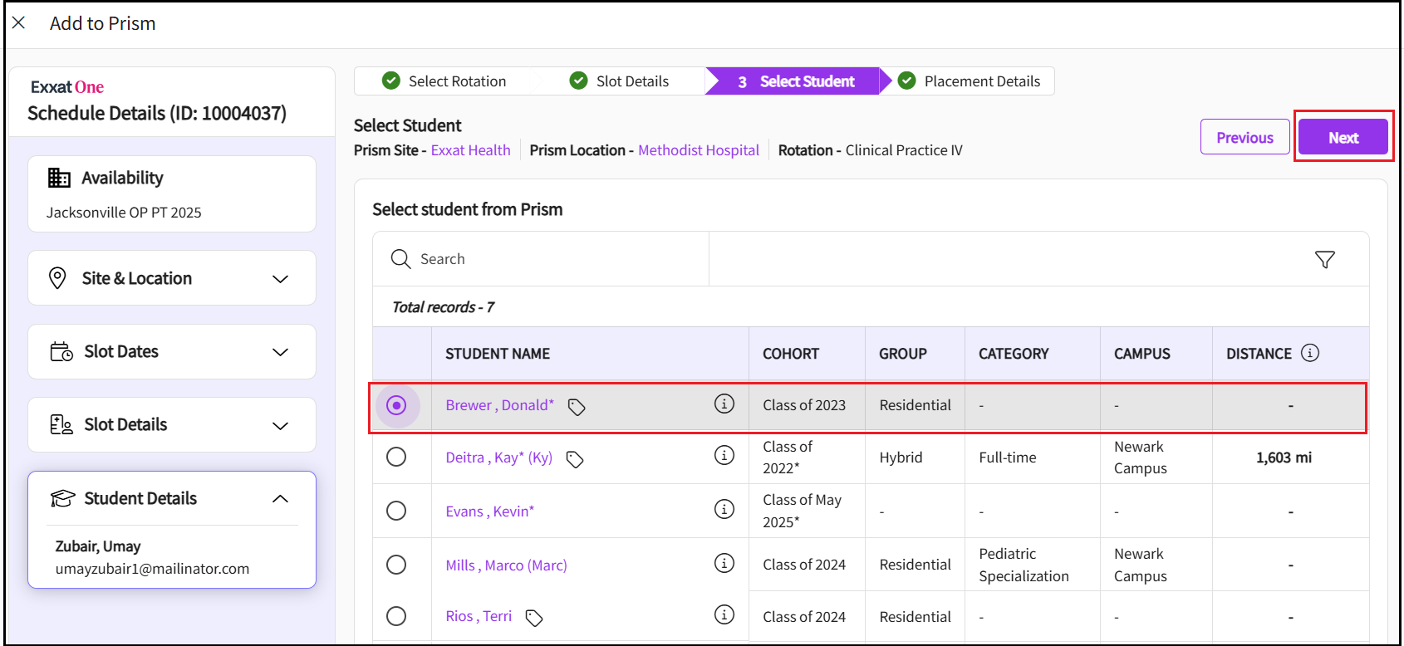1404x646 pixels.
Task: Open info icon for Evans, Kevin
Action: (x=724, y=509)
